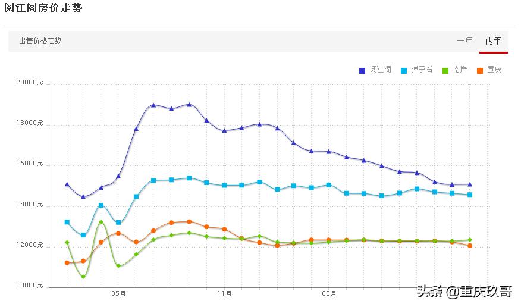Click the first cyan square data point
Viewport: 521px width, 307px height.
[x=67, y=222]
